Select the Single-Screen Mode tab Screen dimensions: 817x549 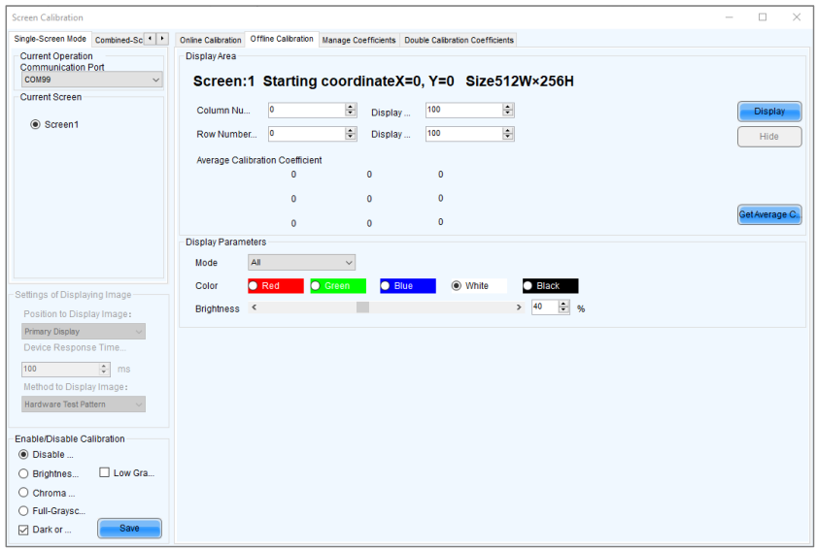[50, 39]
